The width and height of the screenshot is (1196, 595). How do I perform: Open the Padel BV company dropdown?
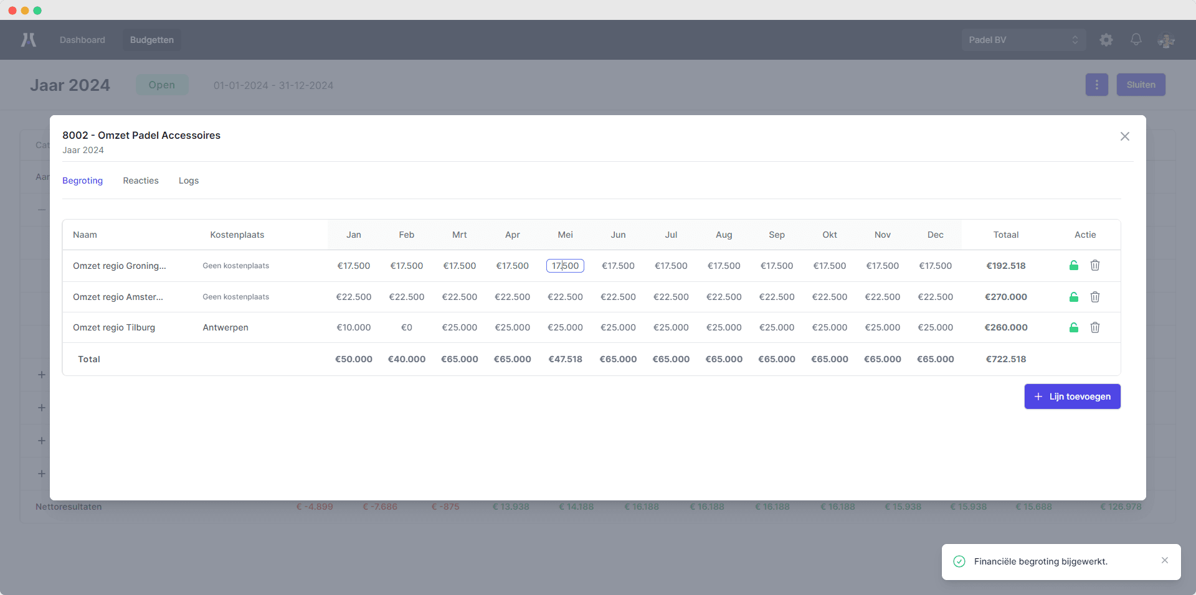1023,40
